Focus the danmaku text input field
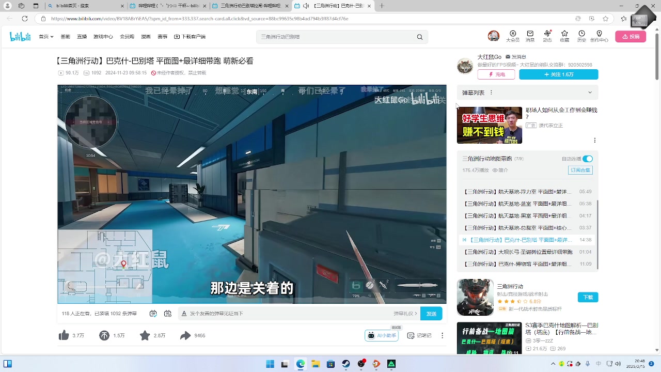The width and height of the screenshot is (661, 372). click(x=289, y=313)
